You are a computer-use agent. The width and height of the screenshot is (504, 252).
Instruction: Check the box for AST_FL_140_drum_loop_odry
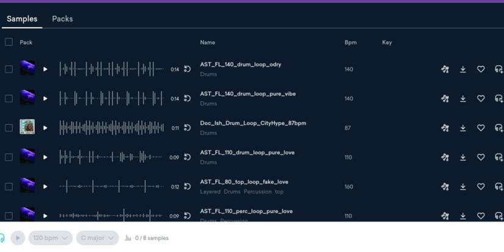(9, 69)
